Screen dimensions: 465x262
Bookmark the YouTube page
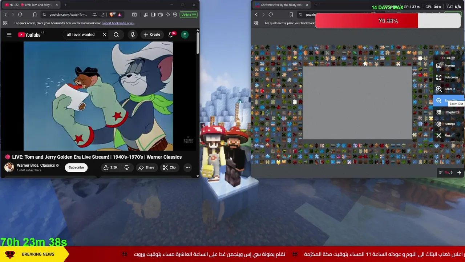pos(35,15)
